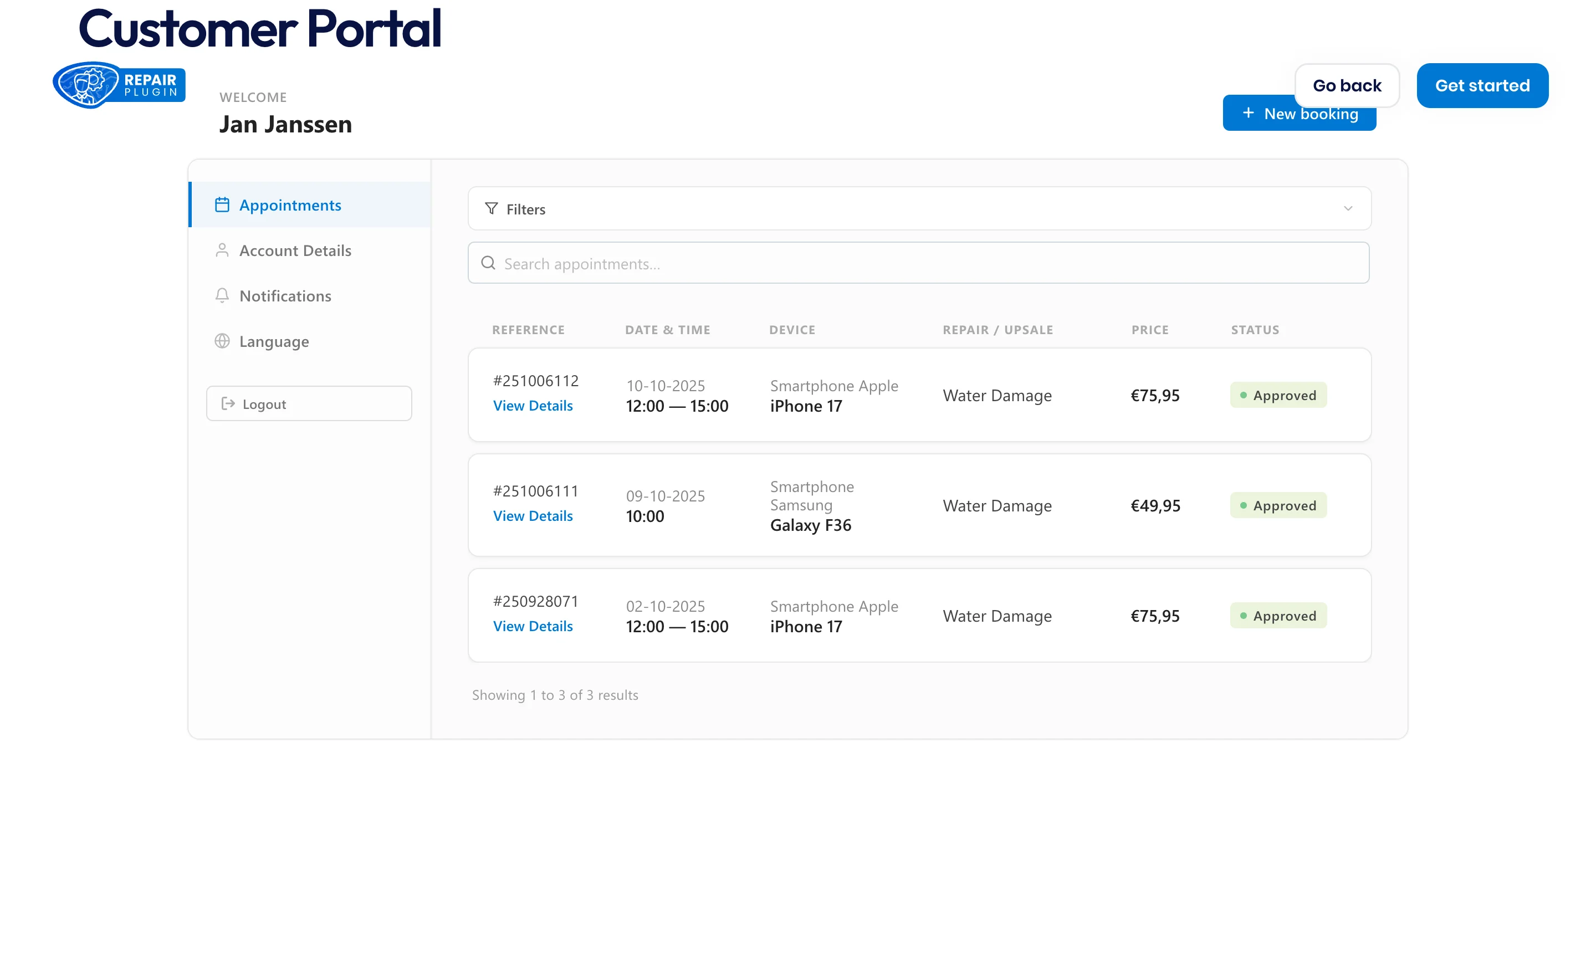Click Approved badge for #251006112
The height and width of the screenshot is (973, 1596).
[1278, 395]
